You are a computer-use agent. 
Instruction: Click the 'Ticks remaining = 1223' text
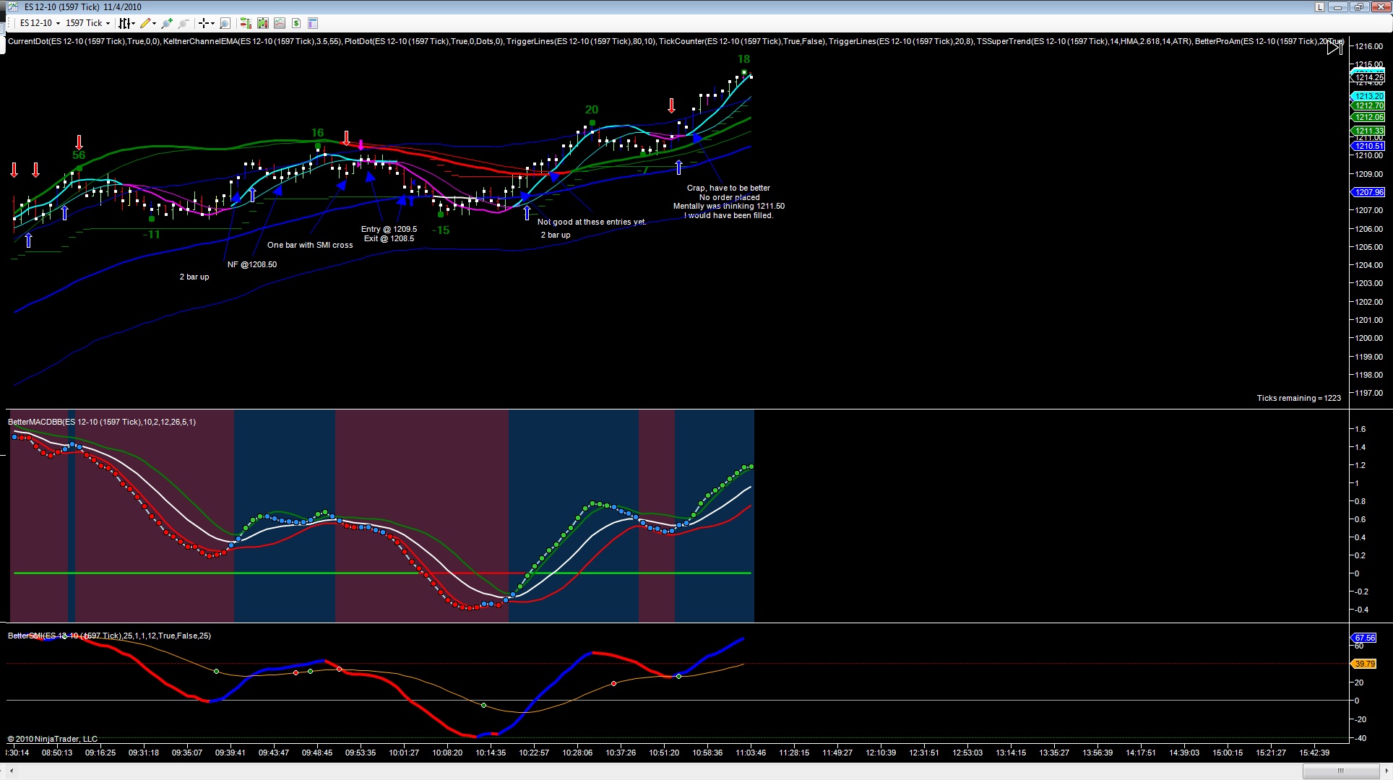coord(1298,398)
